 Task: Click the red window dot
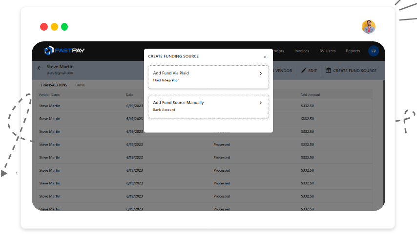44,27
